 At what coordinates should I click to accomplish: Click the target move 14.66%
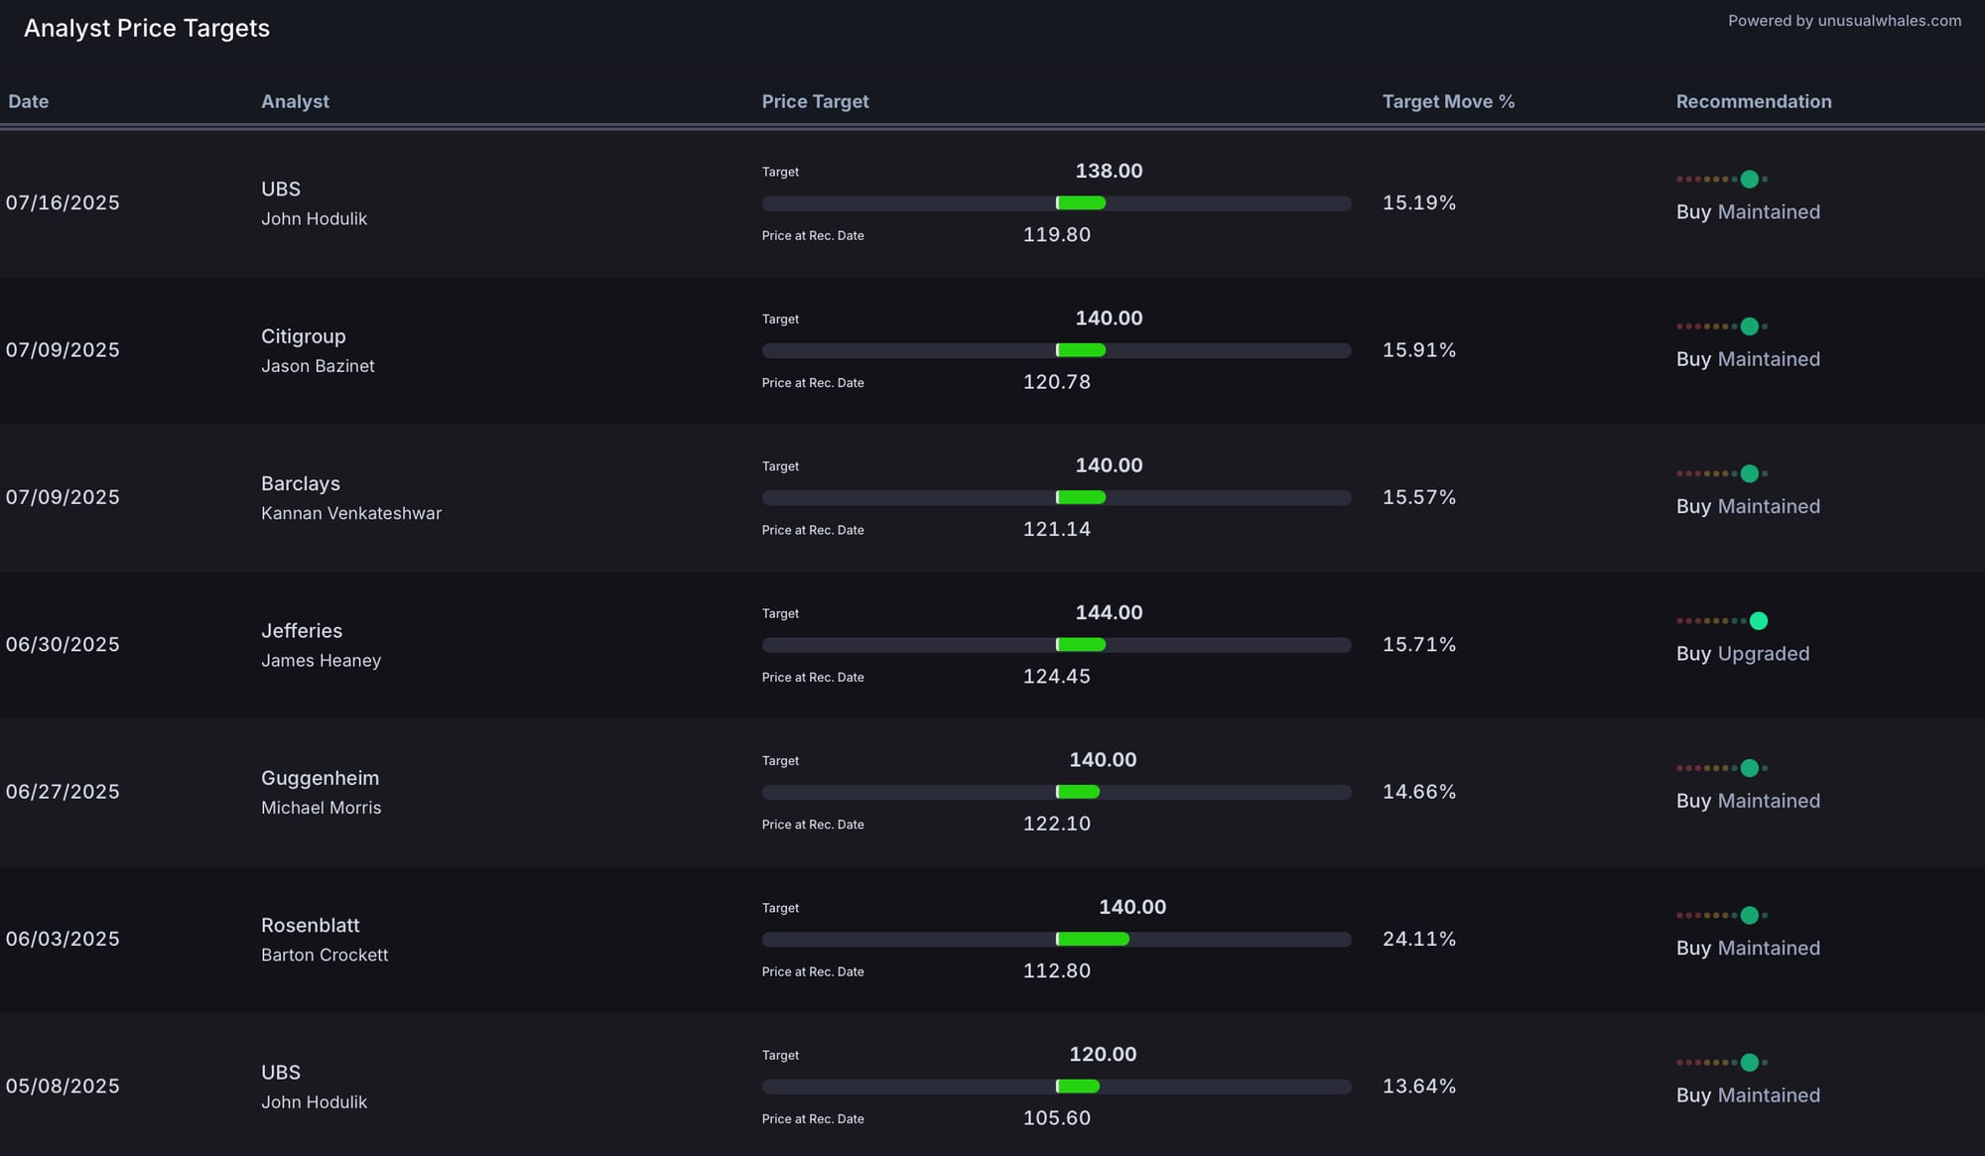(x=1419, y=792)
